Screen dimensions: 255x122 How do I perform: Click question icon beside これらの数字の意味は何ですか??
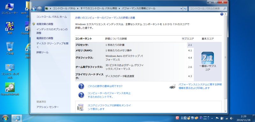(x=81, y=86)
